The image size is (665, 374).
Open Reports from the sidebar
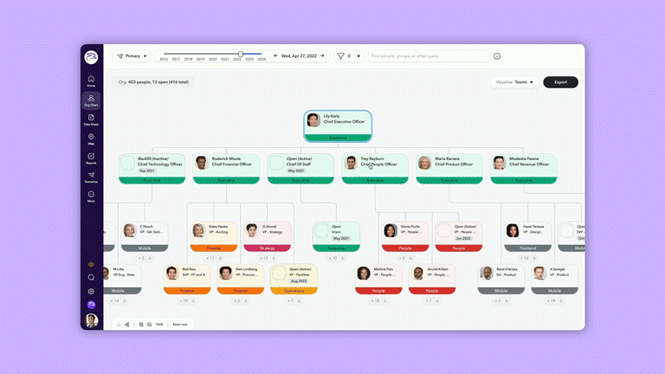(x=91, y=158)
